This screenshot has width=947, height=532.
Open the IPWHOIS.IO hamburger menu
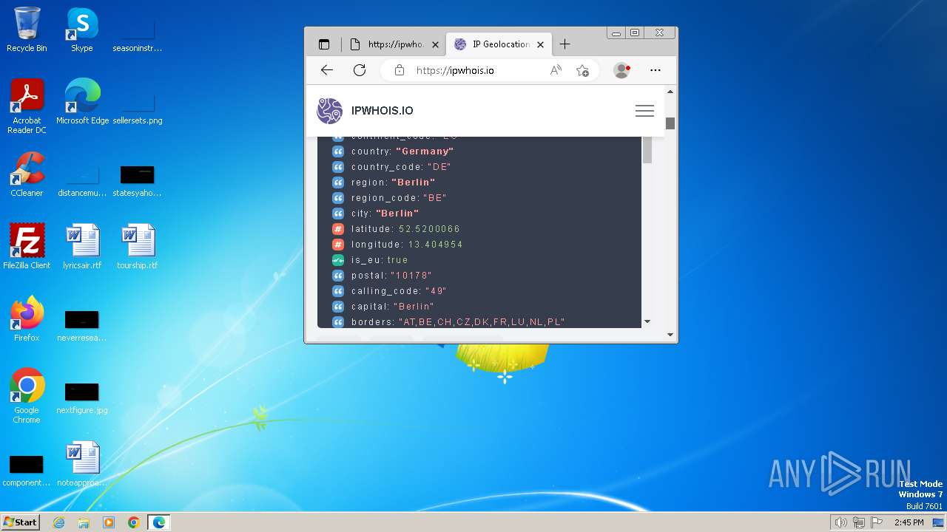click(644, 111)
